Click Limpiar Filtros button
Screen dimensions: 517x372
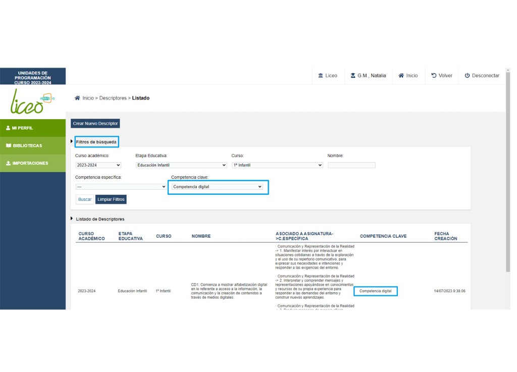(111, 199)
